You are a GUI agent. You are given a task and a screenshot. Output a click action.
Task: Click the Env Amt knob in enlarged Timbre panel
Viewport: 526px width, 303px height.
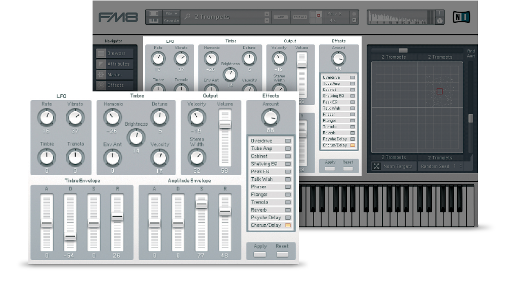[x=113, y=158]
